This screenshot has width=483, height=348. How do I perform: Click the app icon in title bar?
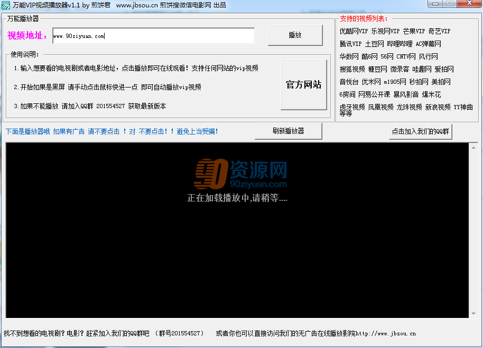[5, 5]
